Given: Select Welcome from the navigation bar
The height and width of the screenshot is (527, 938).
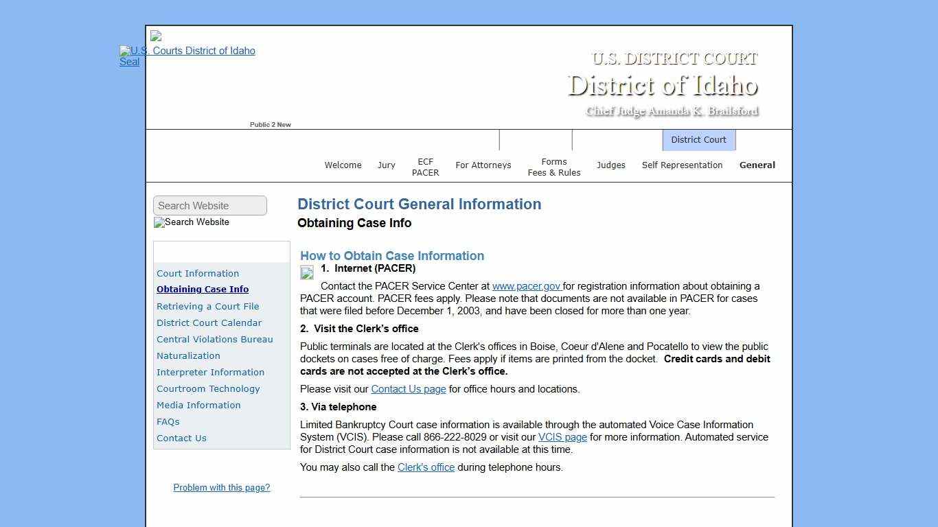Looking at the screenshot, I should click(343, 165).
